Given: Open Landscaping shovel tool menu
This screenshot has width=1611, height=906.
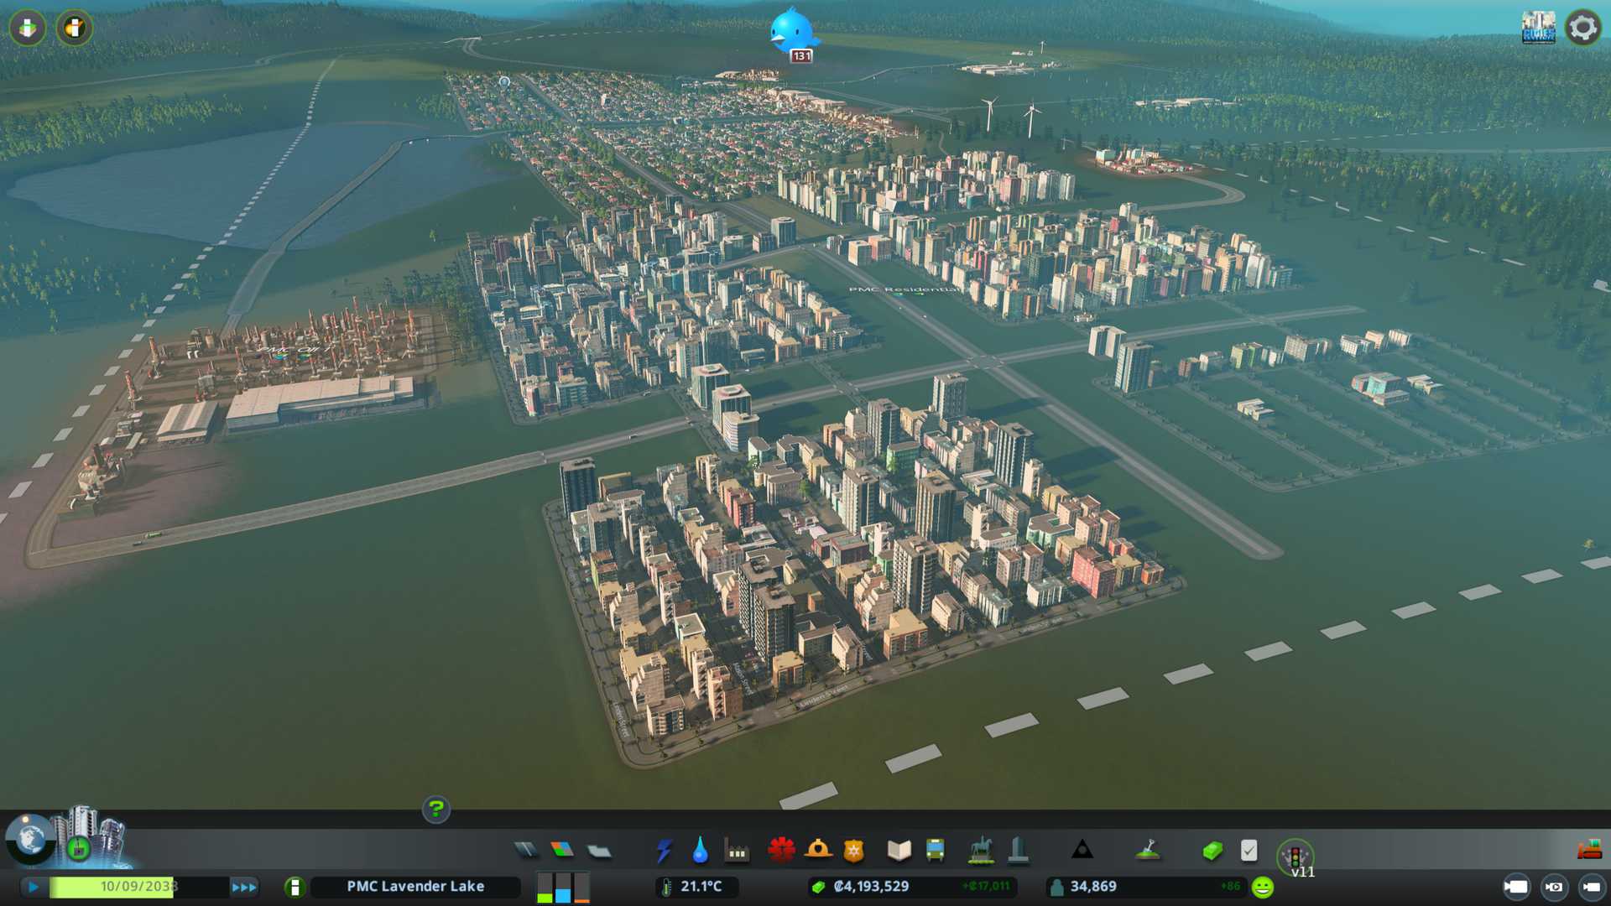Looking at the screenshot, I should tap(1147, 851).
